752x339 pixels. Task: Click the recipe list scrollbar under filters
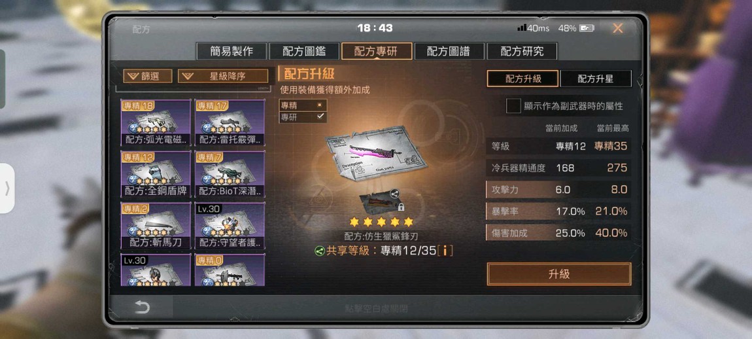pos(194,89)
